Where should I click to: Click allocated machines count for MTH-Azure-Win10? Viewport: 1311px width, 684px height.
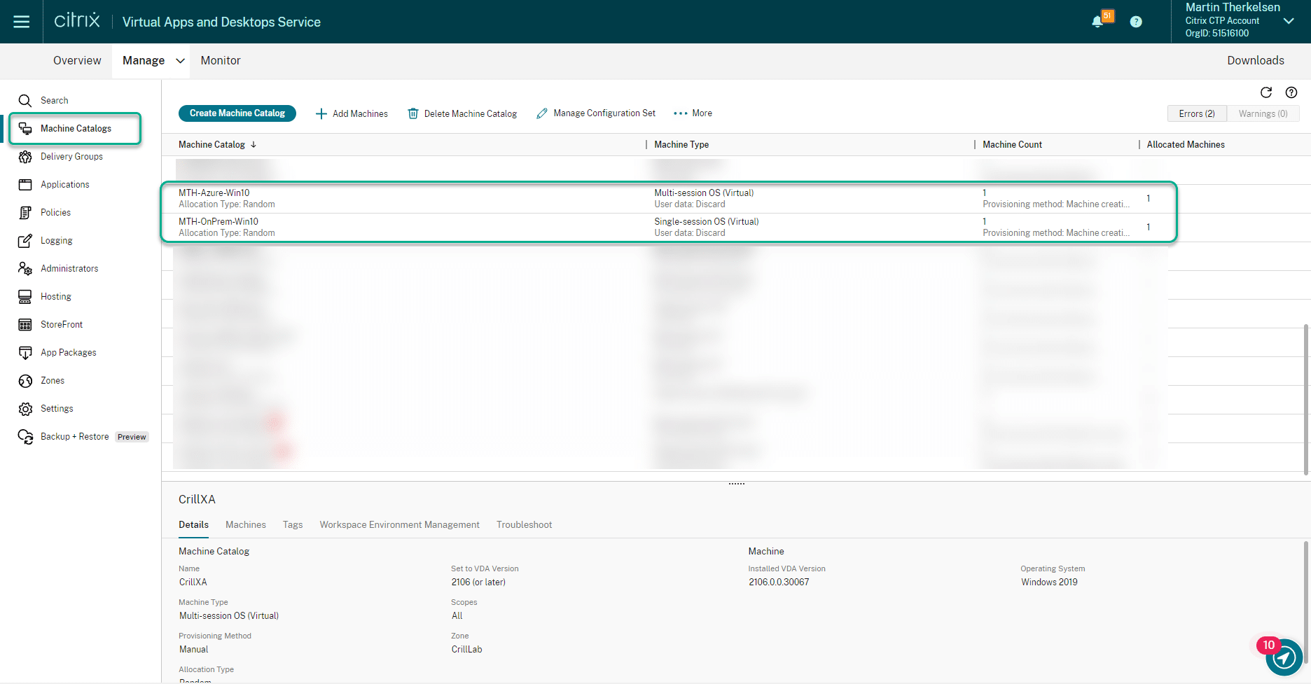(1149, 199)
